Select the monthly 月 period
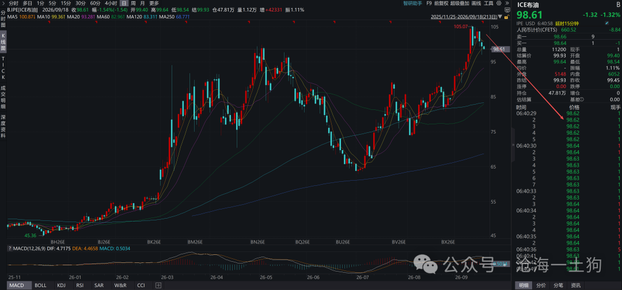The image size is (622, 290). tap(142, 3)
